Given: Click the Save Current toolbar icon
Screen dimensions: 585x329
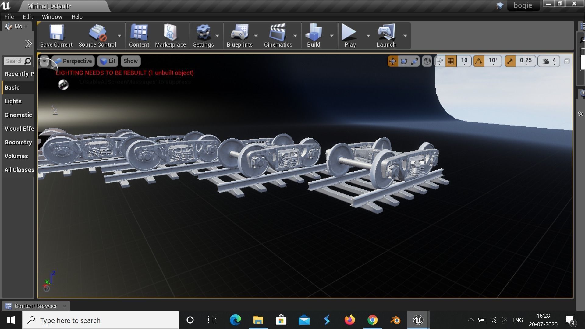Looking at the screenshot, I should (56, 36).
